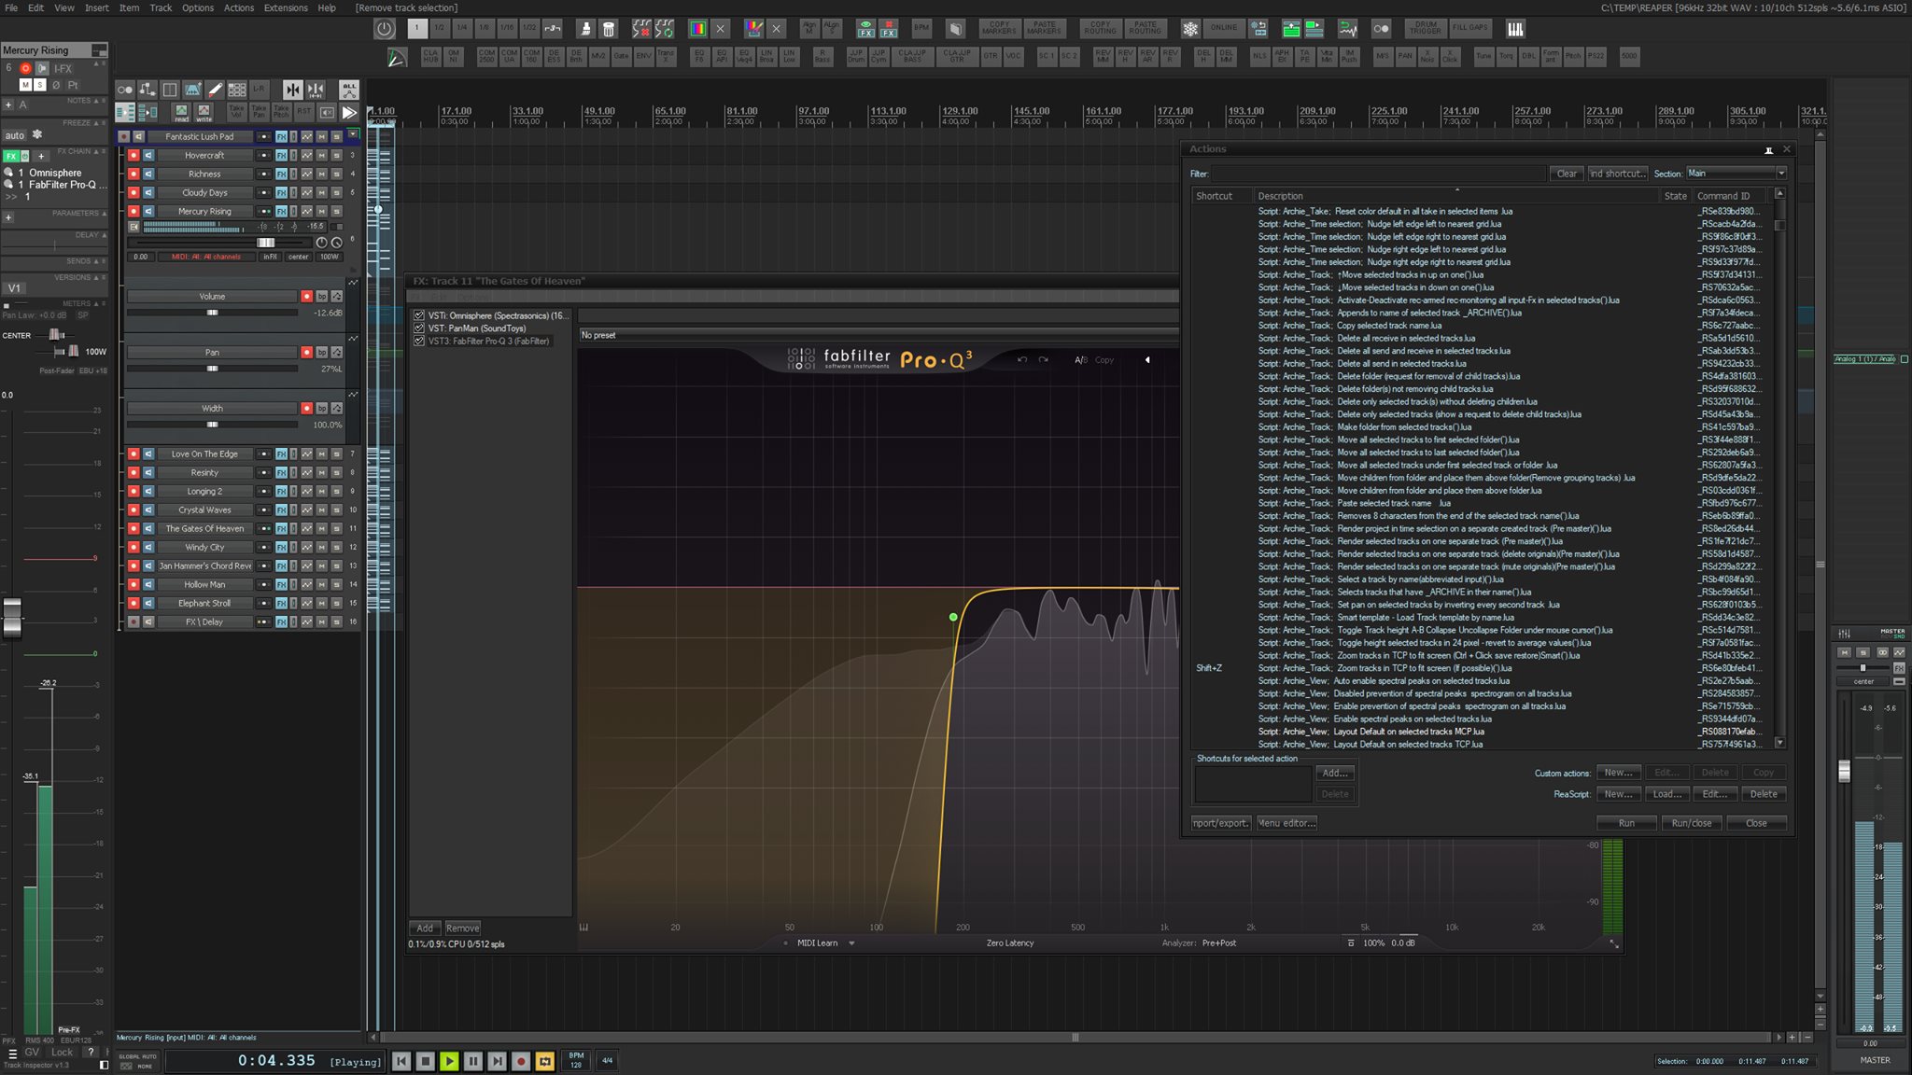
Task: Click the routing matrix icon above the track list
Action: pyautogui.click(x=148, y=90)
